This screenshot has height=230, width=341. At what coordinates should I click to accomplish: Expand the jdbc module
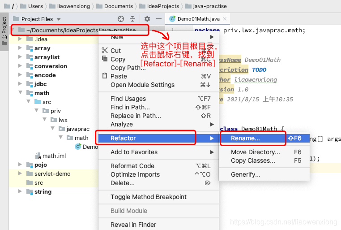(20, 84)
